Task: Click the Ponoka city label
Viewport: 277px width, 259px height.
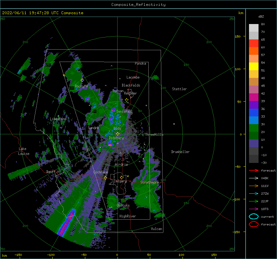Action: [140, 63]
